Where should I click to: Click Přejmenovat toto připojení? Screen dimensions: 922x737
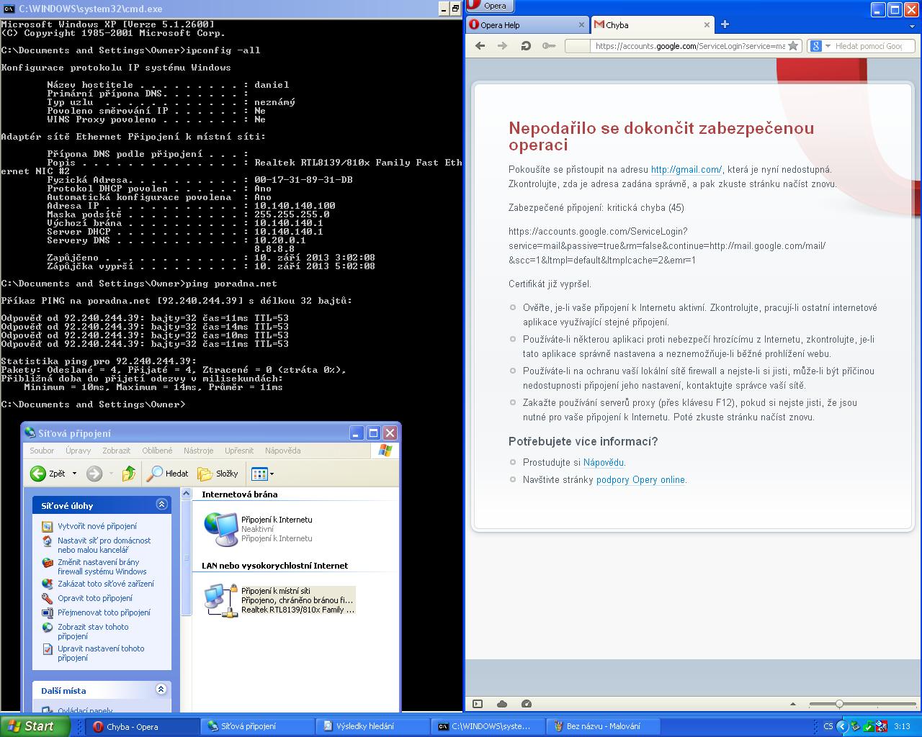[x=104, y=612]
